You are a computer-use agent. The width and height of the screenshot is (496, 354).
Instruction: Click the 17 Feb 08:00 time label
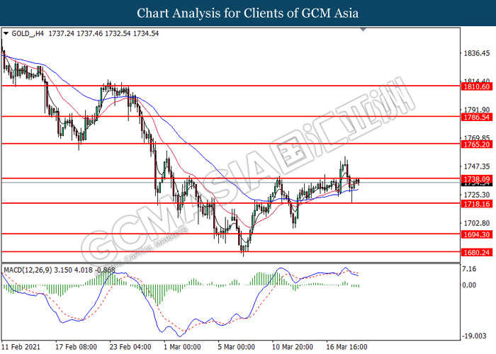coord(76,347)
